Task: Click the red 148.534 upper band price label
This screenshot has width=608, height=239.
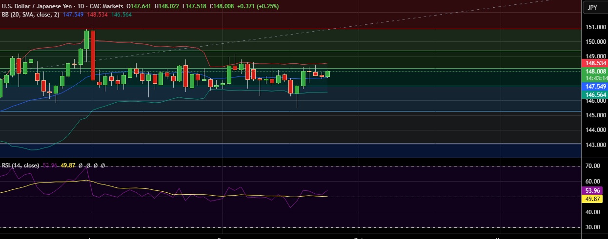Action: 595,63
